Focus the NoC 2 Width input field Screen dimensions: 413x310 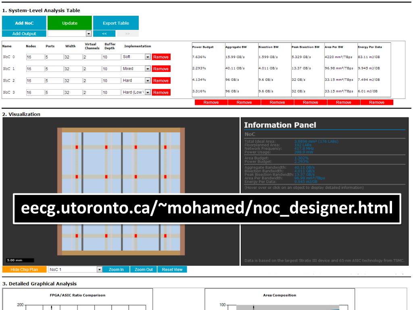point(73,81)
